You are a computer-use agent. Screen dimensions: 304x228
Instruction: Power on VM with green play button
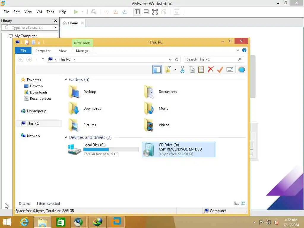click(76, 12)
